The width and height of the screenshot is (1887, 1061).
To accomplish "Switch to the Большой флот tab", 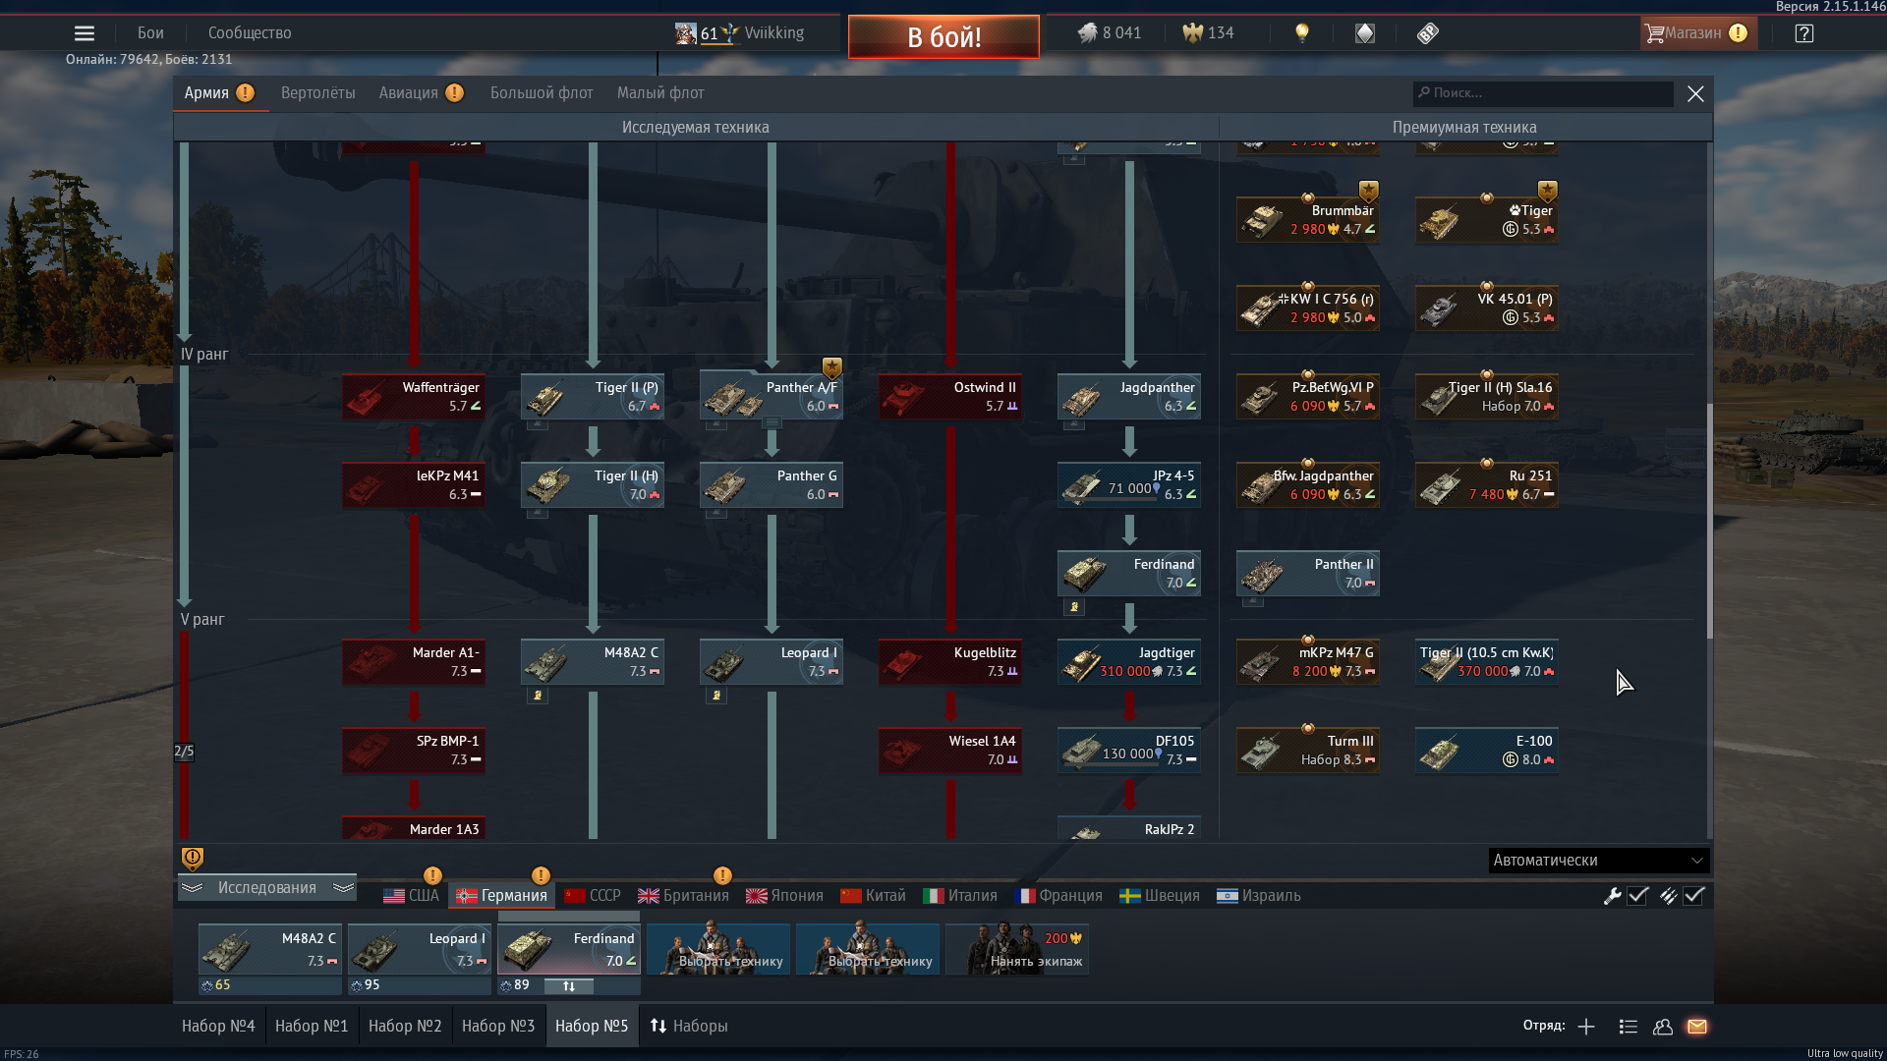I will coord(542,93).
